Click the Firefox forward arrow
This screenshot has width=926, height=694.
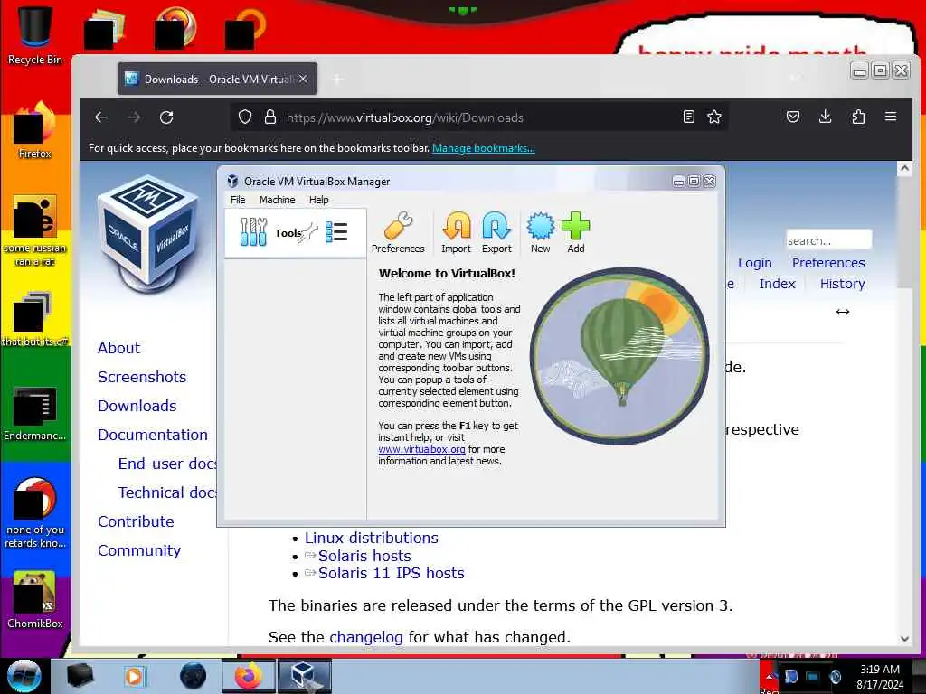pos(134,117)
